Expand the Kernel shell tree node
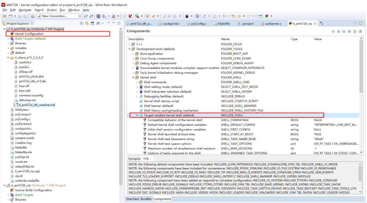Viewport: 367px width, 203px height. coord(133,77)
